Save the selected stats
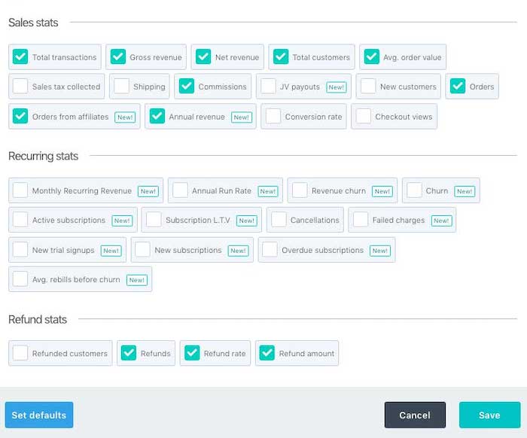 coord(489,415)
